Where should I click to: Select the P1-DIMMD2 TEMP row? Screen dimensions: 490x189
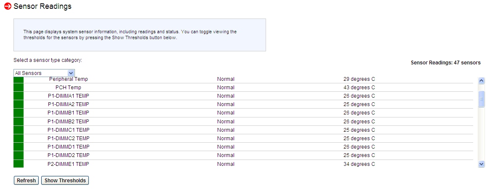[x=68, y=155]
